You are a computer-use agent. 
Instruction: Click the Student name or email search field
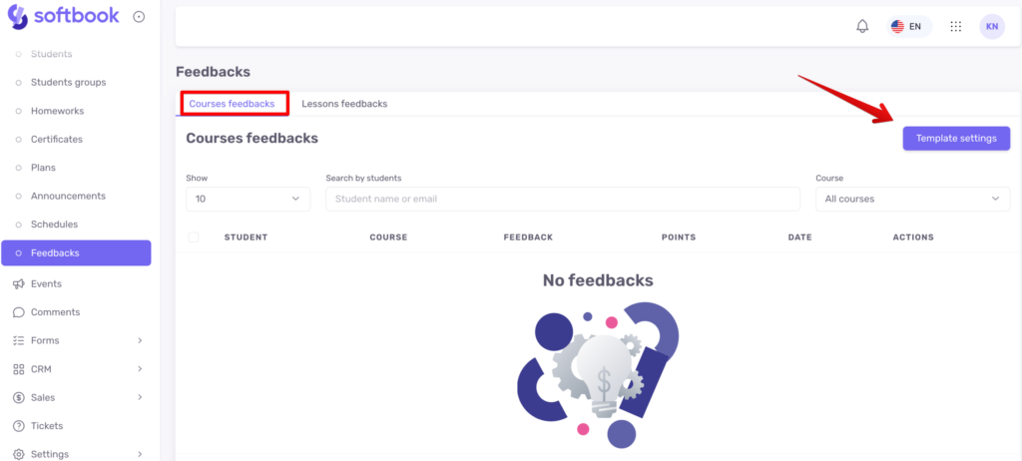point(563,199)
